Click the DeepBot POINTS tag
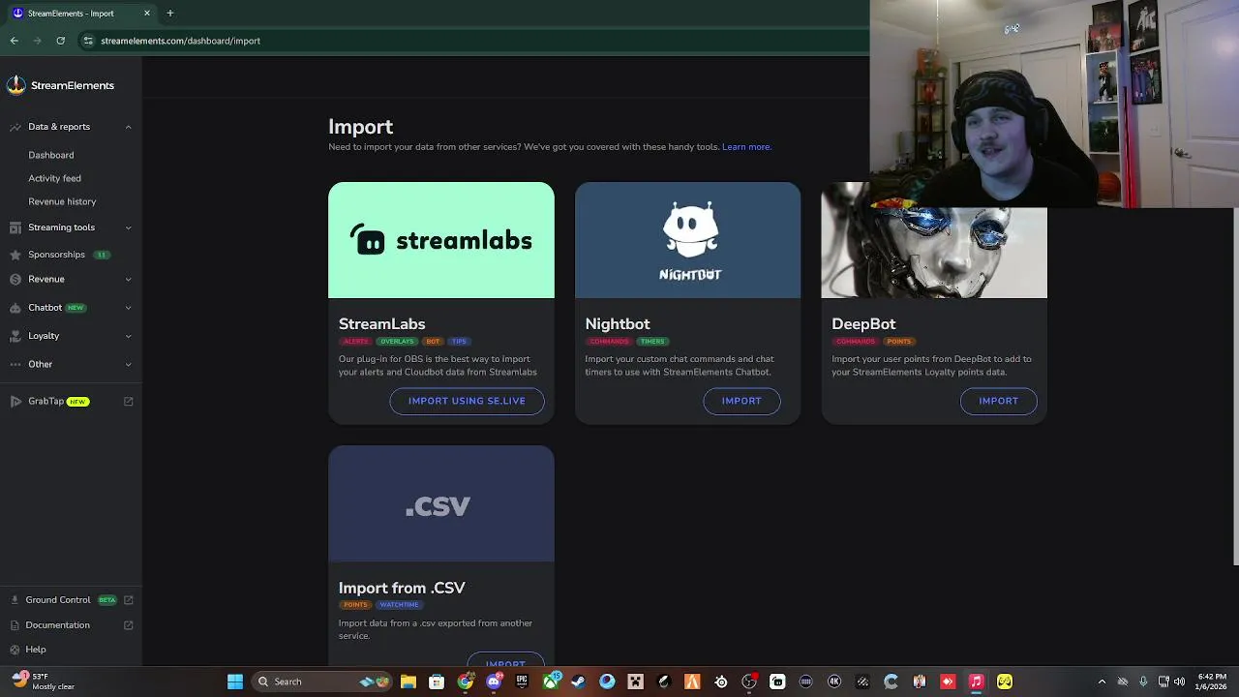This screenshot has height=697, width=1239. click(899, 341)
